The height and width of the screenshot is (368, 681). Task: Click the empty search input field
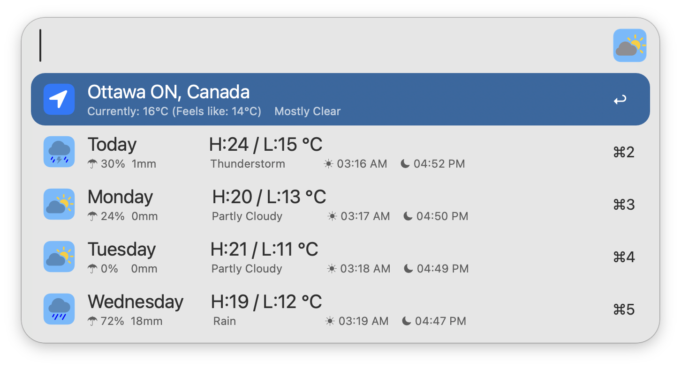[319, 45]
